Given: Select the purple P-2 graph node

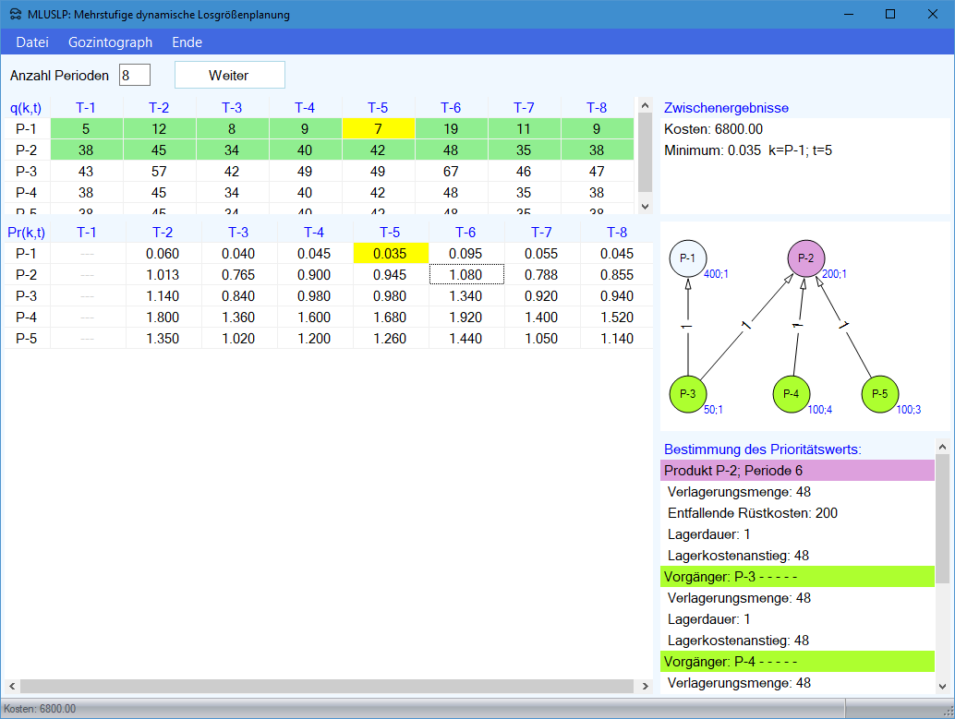Looking at the screenshot, I should click(x=805, y=258).
